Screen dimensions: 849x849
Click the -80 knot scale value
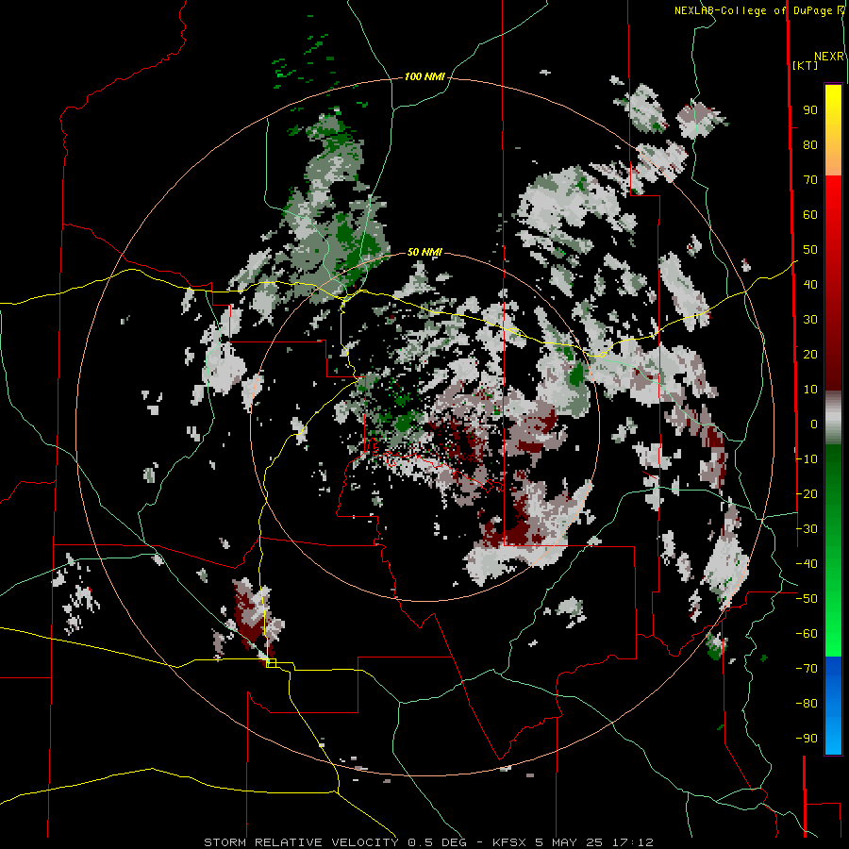(807, 704)
